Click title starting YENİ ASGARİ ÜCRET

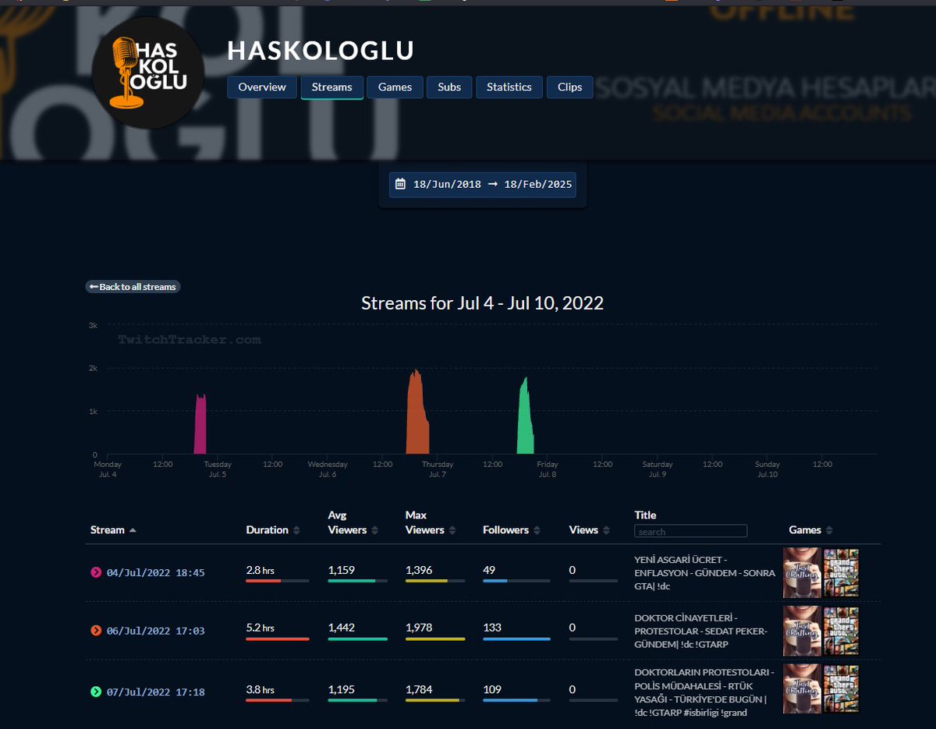click(705, 573)
